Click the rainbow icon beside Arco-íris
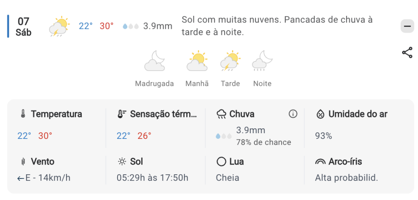This screenshot has height=200, width=418. (x=320, y=162)
